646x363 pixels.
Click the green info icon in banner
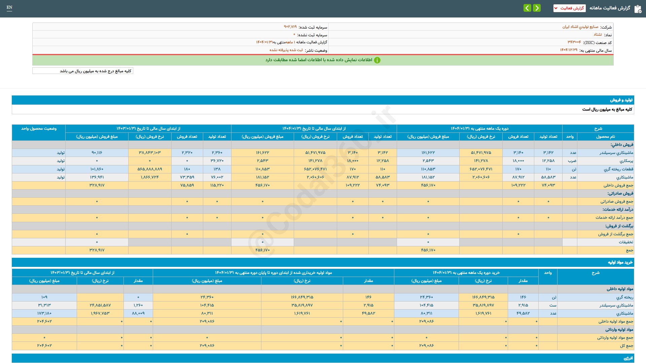(x=377, y=60)
